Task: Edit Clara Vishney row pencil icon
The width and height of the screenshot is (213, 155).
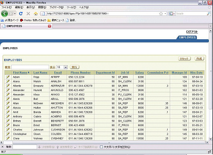Action: tap(8, 138)
